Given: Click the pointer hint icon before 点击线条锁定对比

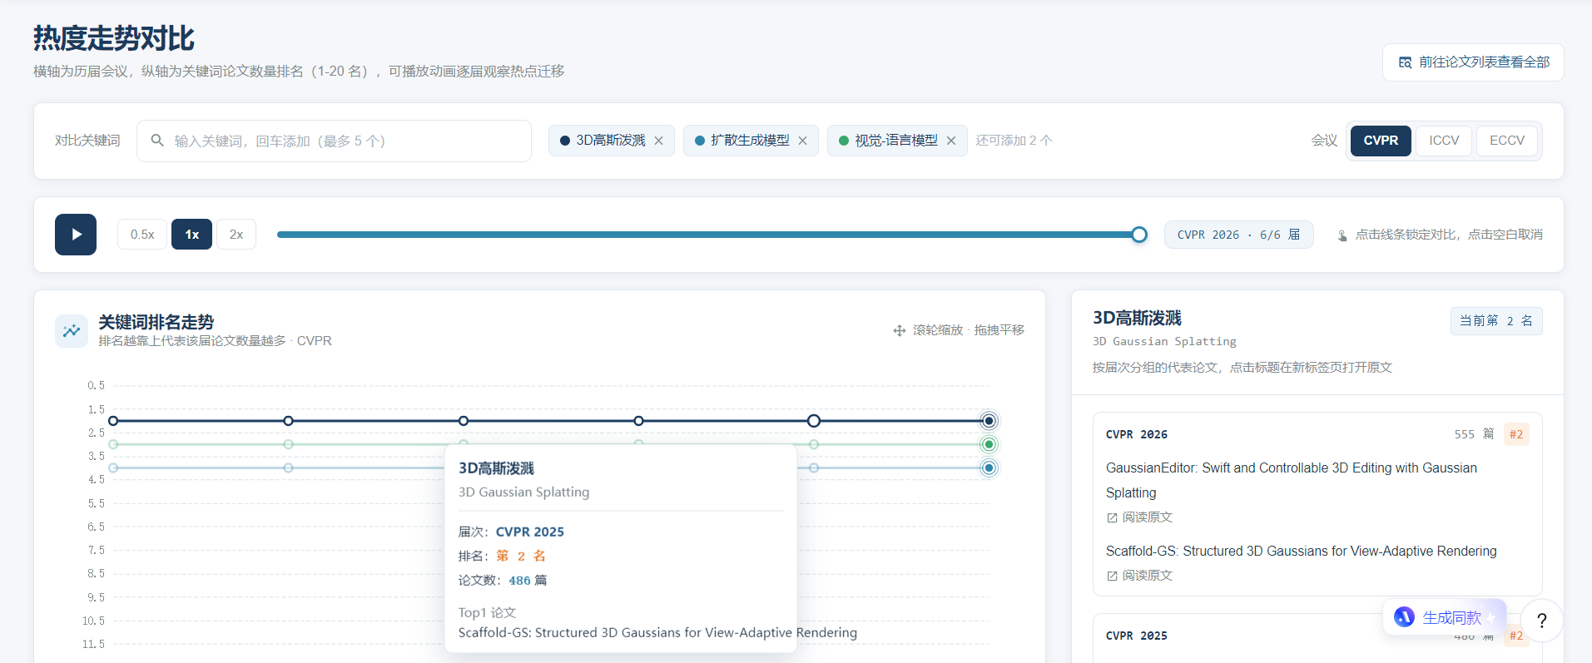Looking at the screenshot, I should [1342, 235].
